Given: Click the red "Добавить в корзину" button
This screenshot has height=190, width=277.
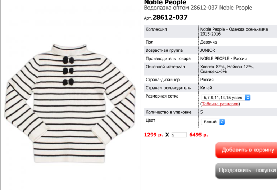Looking at the screenshot, I should click(x=246, y=150).
